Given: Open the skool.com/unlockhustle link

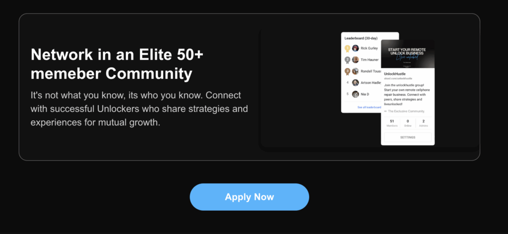Looking at the screenshot, I should 398,79.
